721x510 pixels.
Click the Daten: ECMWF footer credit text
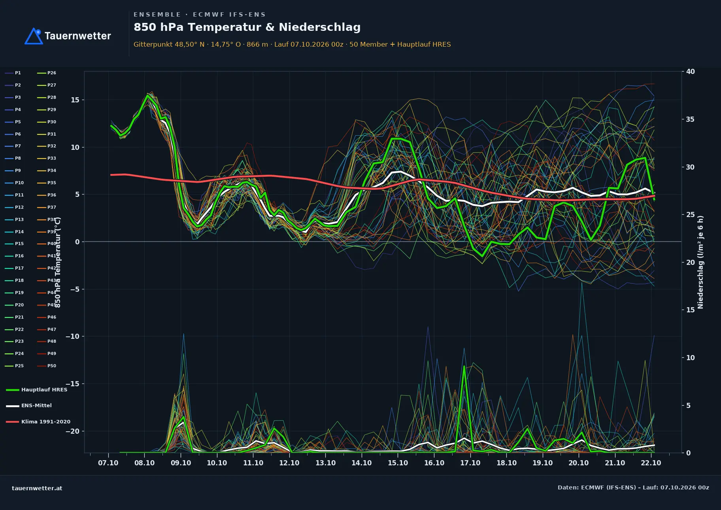pyautogui.click(x=633, y=488)
